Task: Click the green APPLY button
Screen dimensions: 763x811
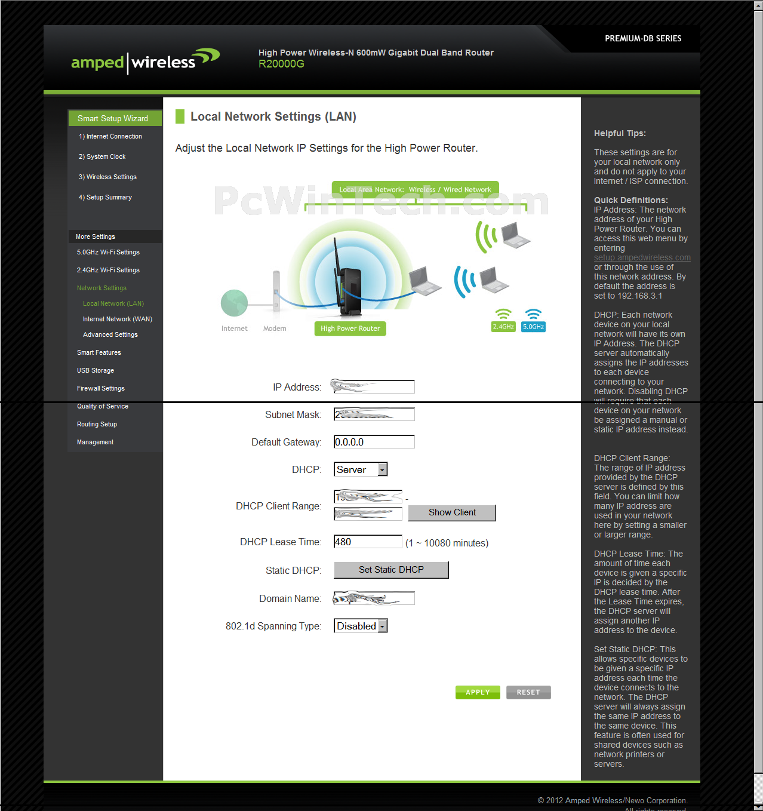Action: pos(478,692)
